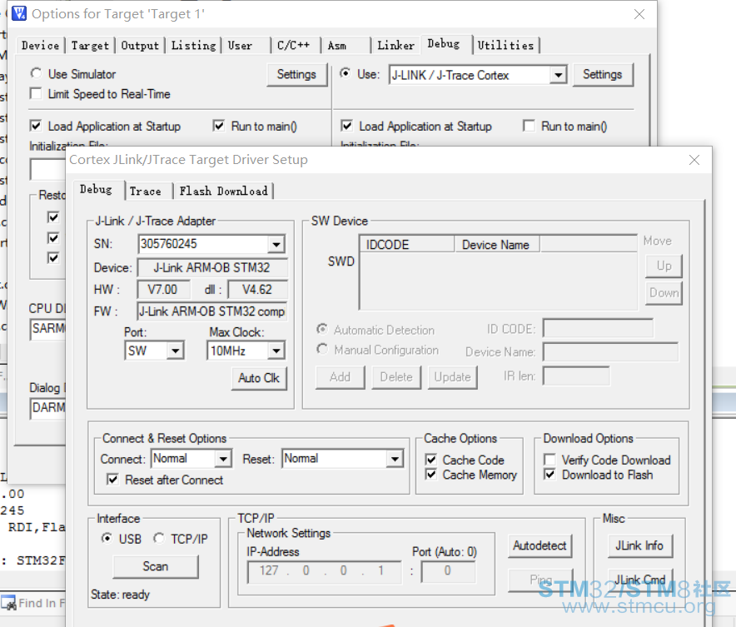Switch to the Output tab
The image size is (736, 627).
[140, 46]
